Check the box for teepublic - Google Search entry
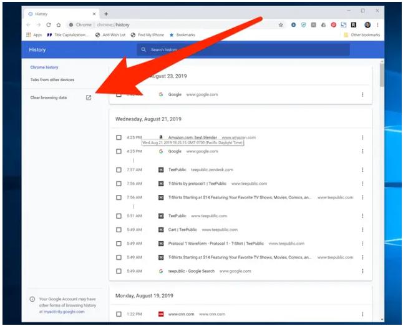 [x=119, y=271]
